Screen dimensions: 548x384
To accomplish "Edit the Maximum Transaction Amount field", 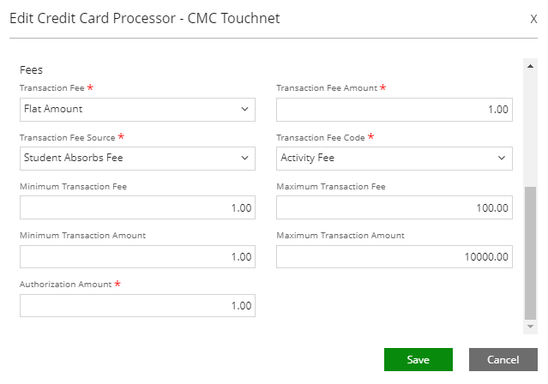I will (394, 256).
